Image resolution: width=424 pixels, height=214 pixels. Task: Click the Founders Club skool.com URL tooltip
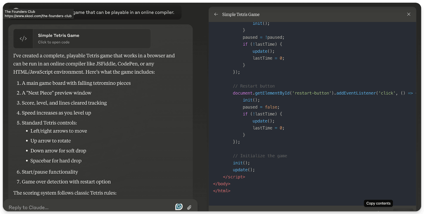(x=38, y=16)
